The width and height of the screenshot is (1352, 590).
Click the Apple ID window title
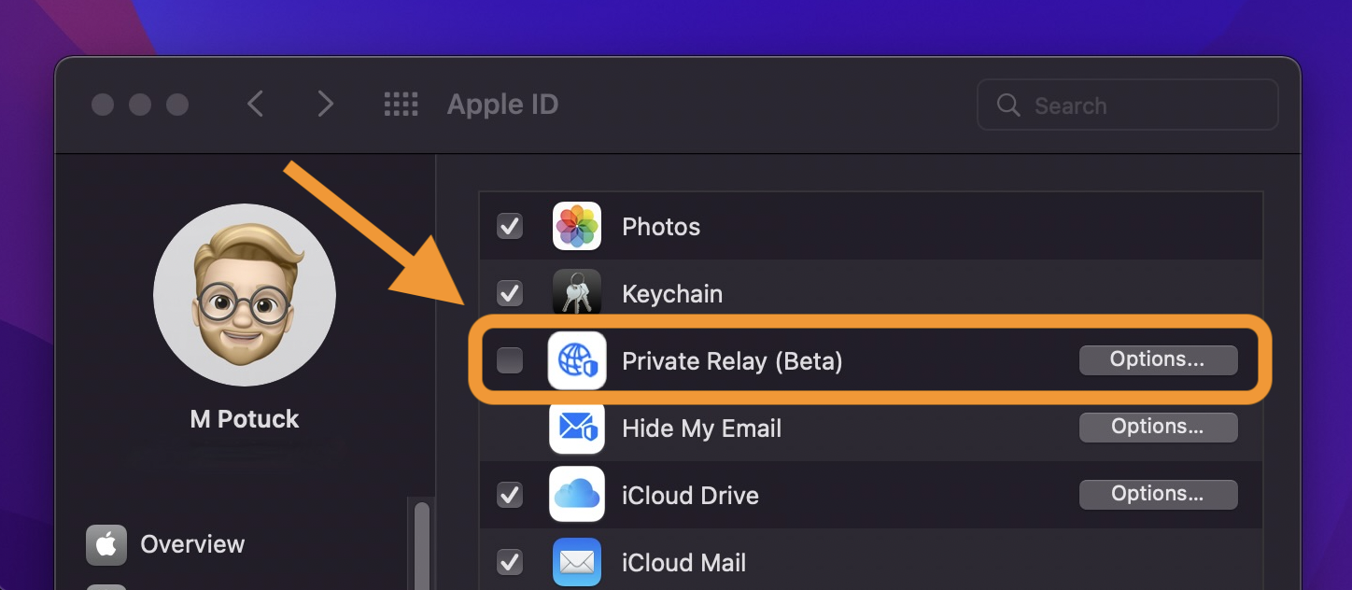[502, 104]
